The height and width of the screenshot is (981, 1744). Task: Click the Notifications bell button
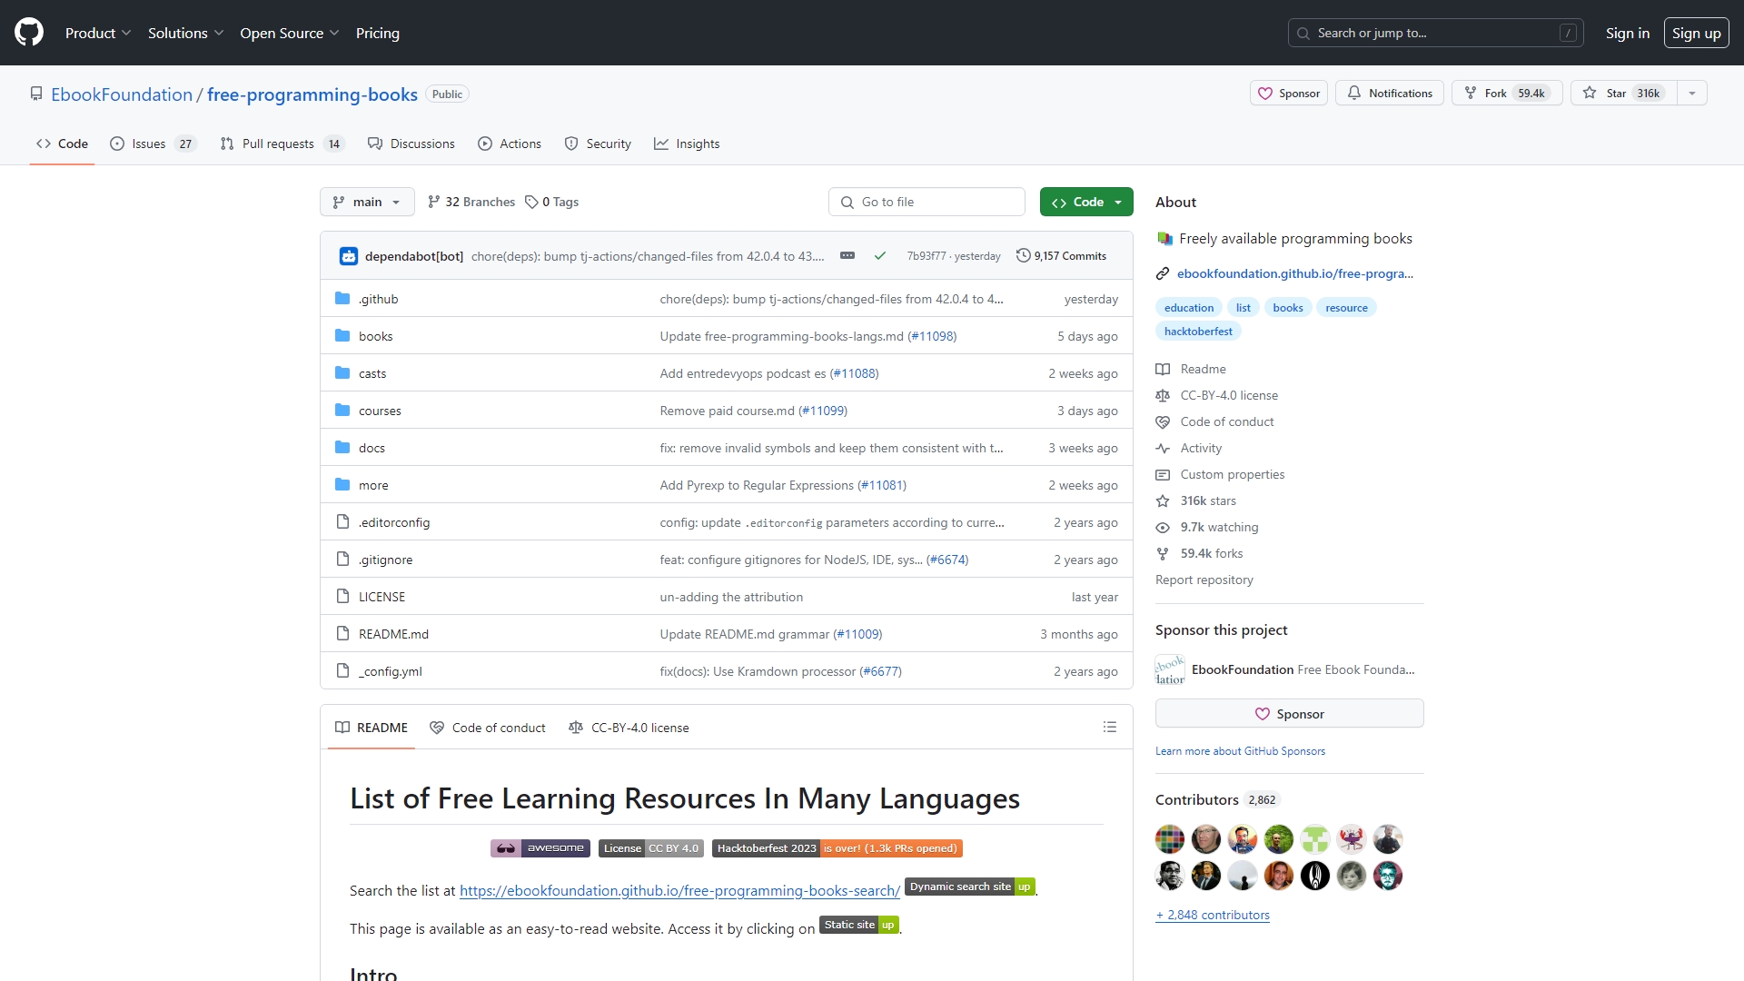tap(1389, 93)
